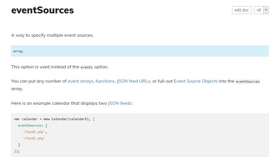The height and width of the screenshot is (168, 277).
Task: Open the v6 version dropdown
Action: (x=259, y=10)
